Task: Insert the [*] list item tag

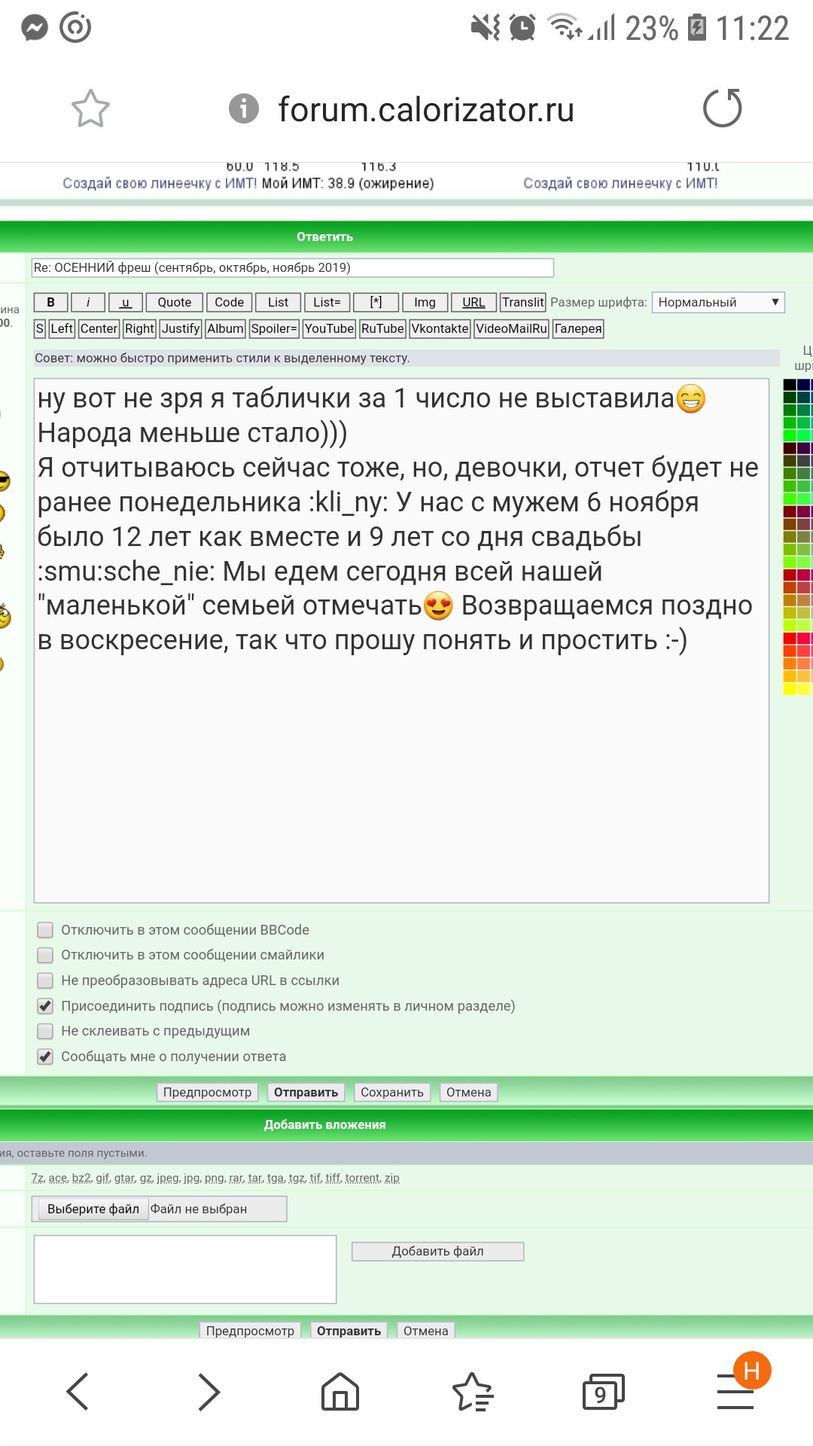Action: (376, 302)
